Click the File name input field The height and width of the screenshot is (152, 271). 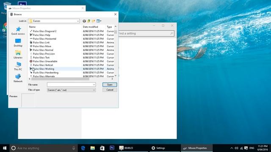(69, 84)
